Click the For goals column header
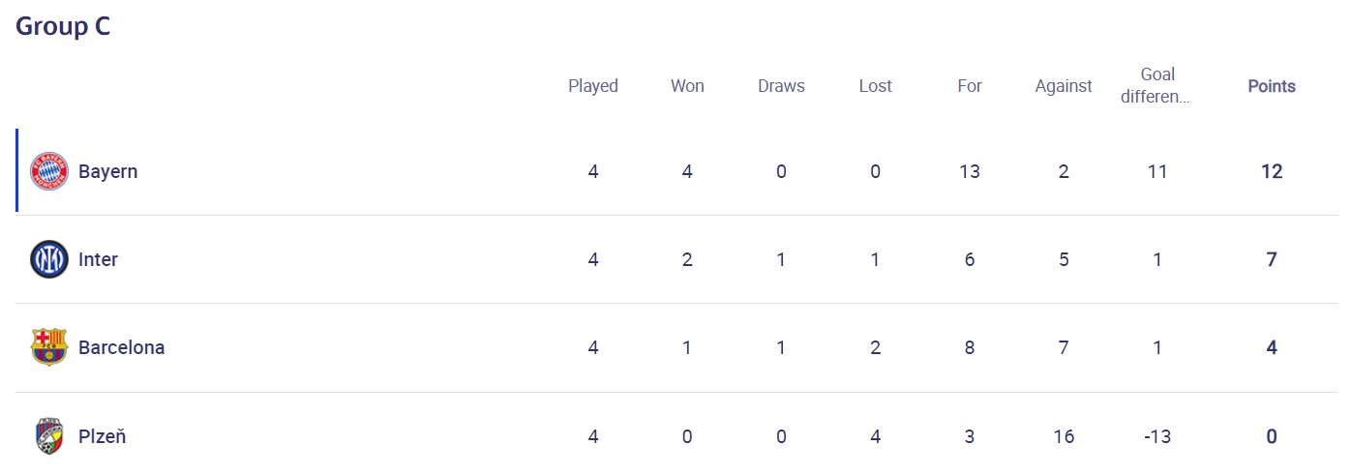 coord(969,86)
